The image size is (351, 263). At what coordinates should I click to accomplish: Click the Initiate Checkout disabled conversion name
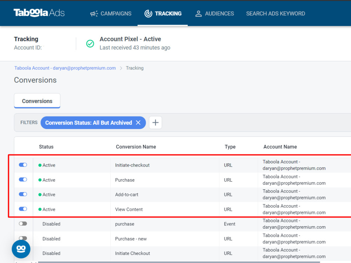coord(133,254)
